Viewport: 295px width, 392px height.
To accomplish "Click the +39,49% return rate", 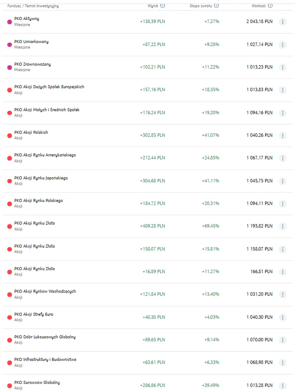I will [x=210, y=385].
